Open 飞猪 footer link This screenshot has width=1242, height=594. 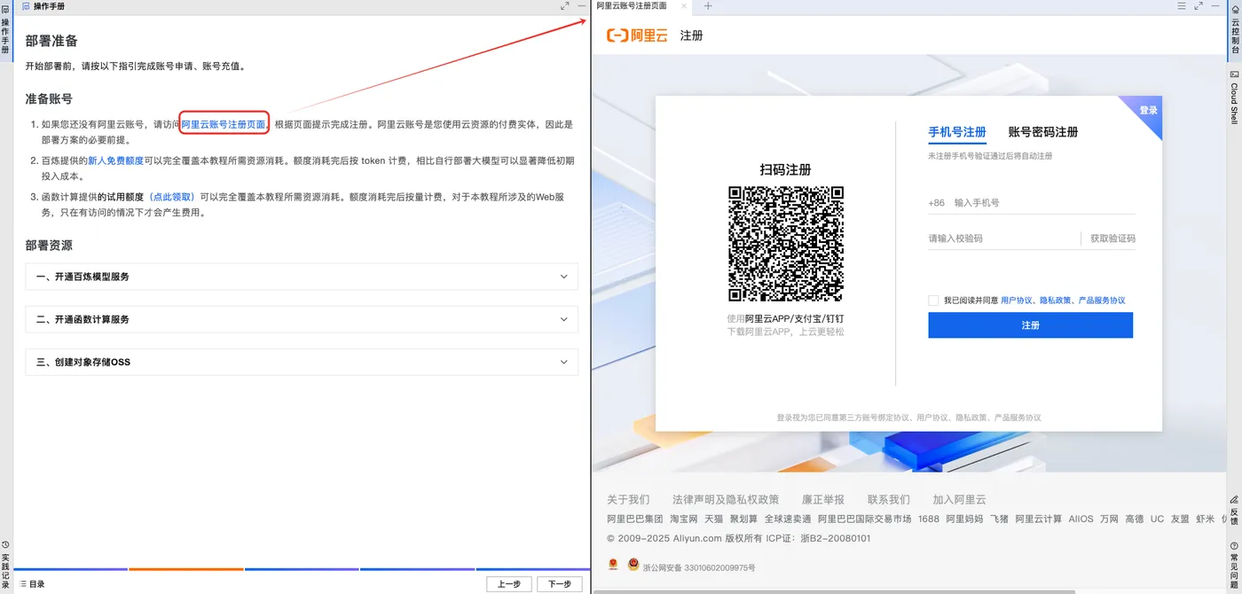click(1000, 520)
